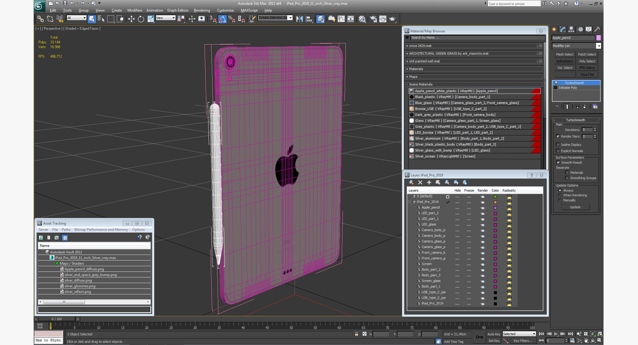
Task: Select the Select and Link tool
Action: [40, 19]
